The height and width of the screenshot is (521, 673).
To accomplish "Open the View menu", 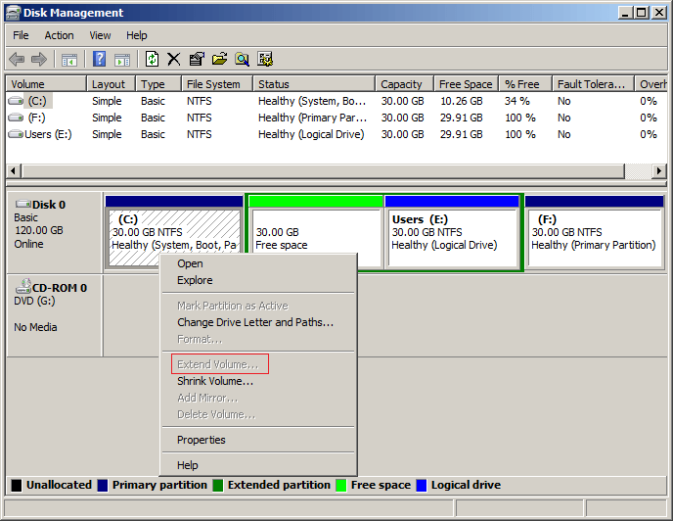I will (100, 35).
